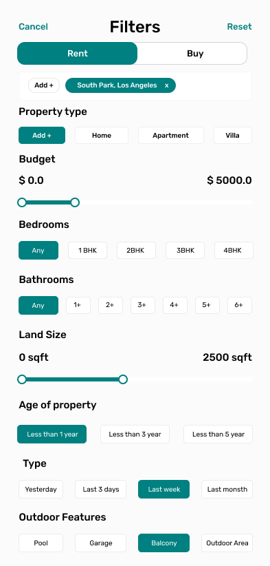The height and width of the screenshot is (566, 270).
Task: Select Villa property type
Action: pos(233,136)
